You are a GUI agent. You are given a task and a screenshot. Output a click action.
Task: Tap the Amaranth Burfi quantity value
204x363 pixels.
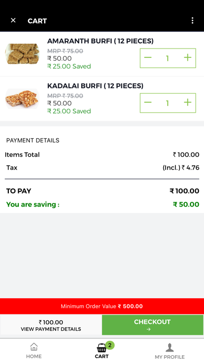coord(168,58)
